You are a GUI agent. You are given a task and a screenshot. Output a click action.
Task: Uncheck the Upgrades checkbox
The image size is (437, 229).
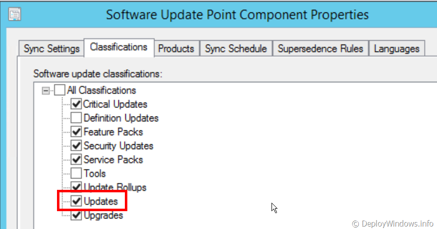[76, 216]
